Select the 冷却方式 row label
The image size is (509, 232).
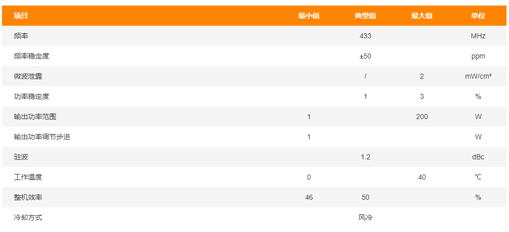pyautogui.click(x=28, y=217)
